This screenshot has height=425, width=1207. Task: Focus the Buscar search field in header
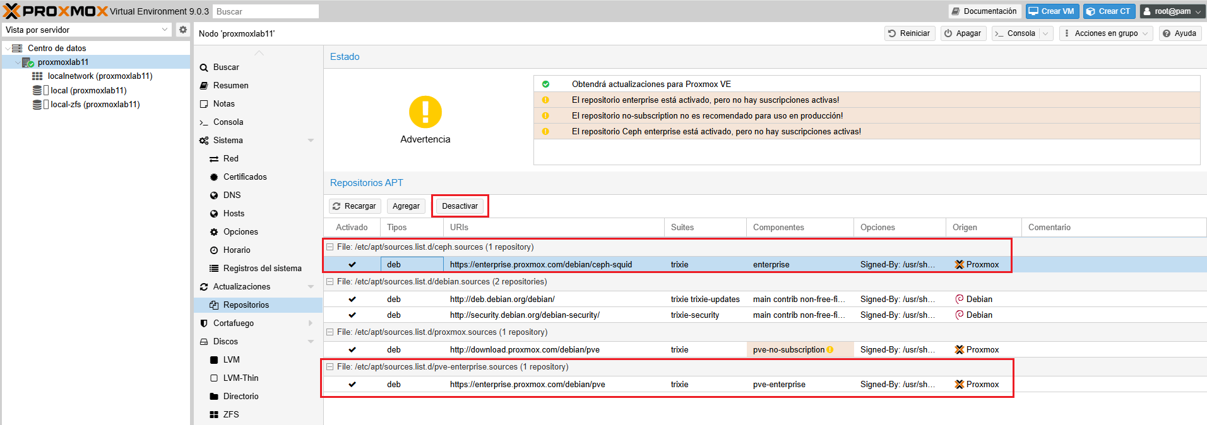click(x=265, y=11)
